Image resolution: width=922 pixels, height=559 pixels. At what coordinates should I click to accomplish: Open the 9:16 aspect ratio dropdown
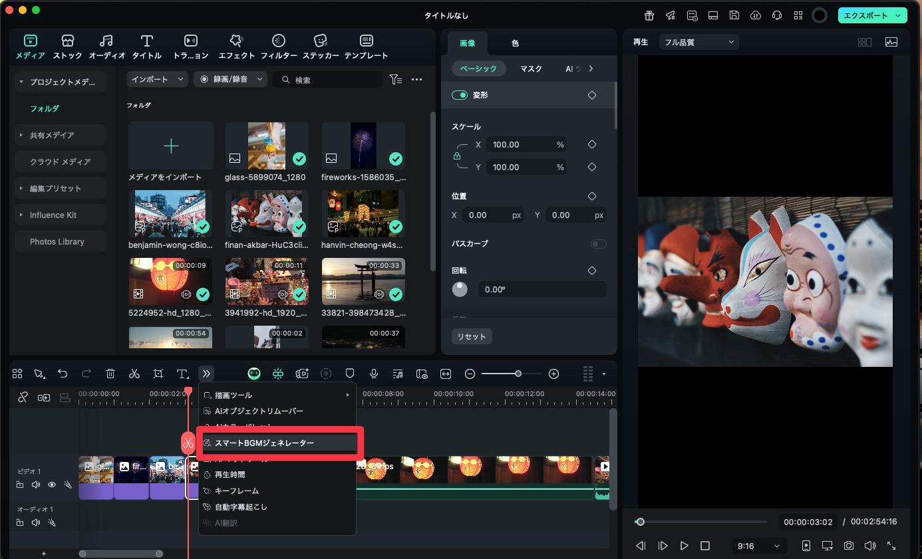758,546
